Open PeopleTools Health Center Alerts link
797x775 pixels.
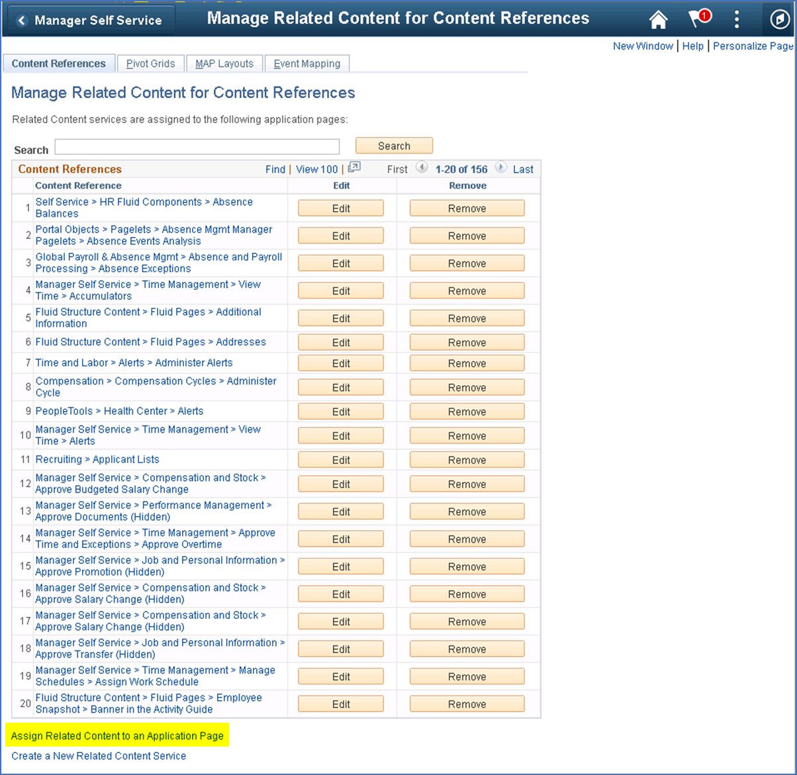pos(119,411)
